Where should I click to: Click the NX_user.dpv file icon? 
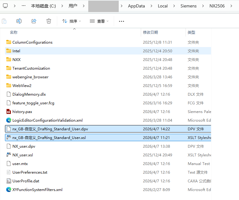(x=9, y=146)
